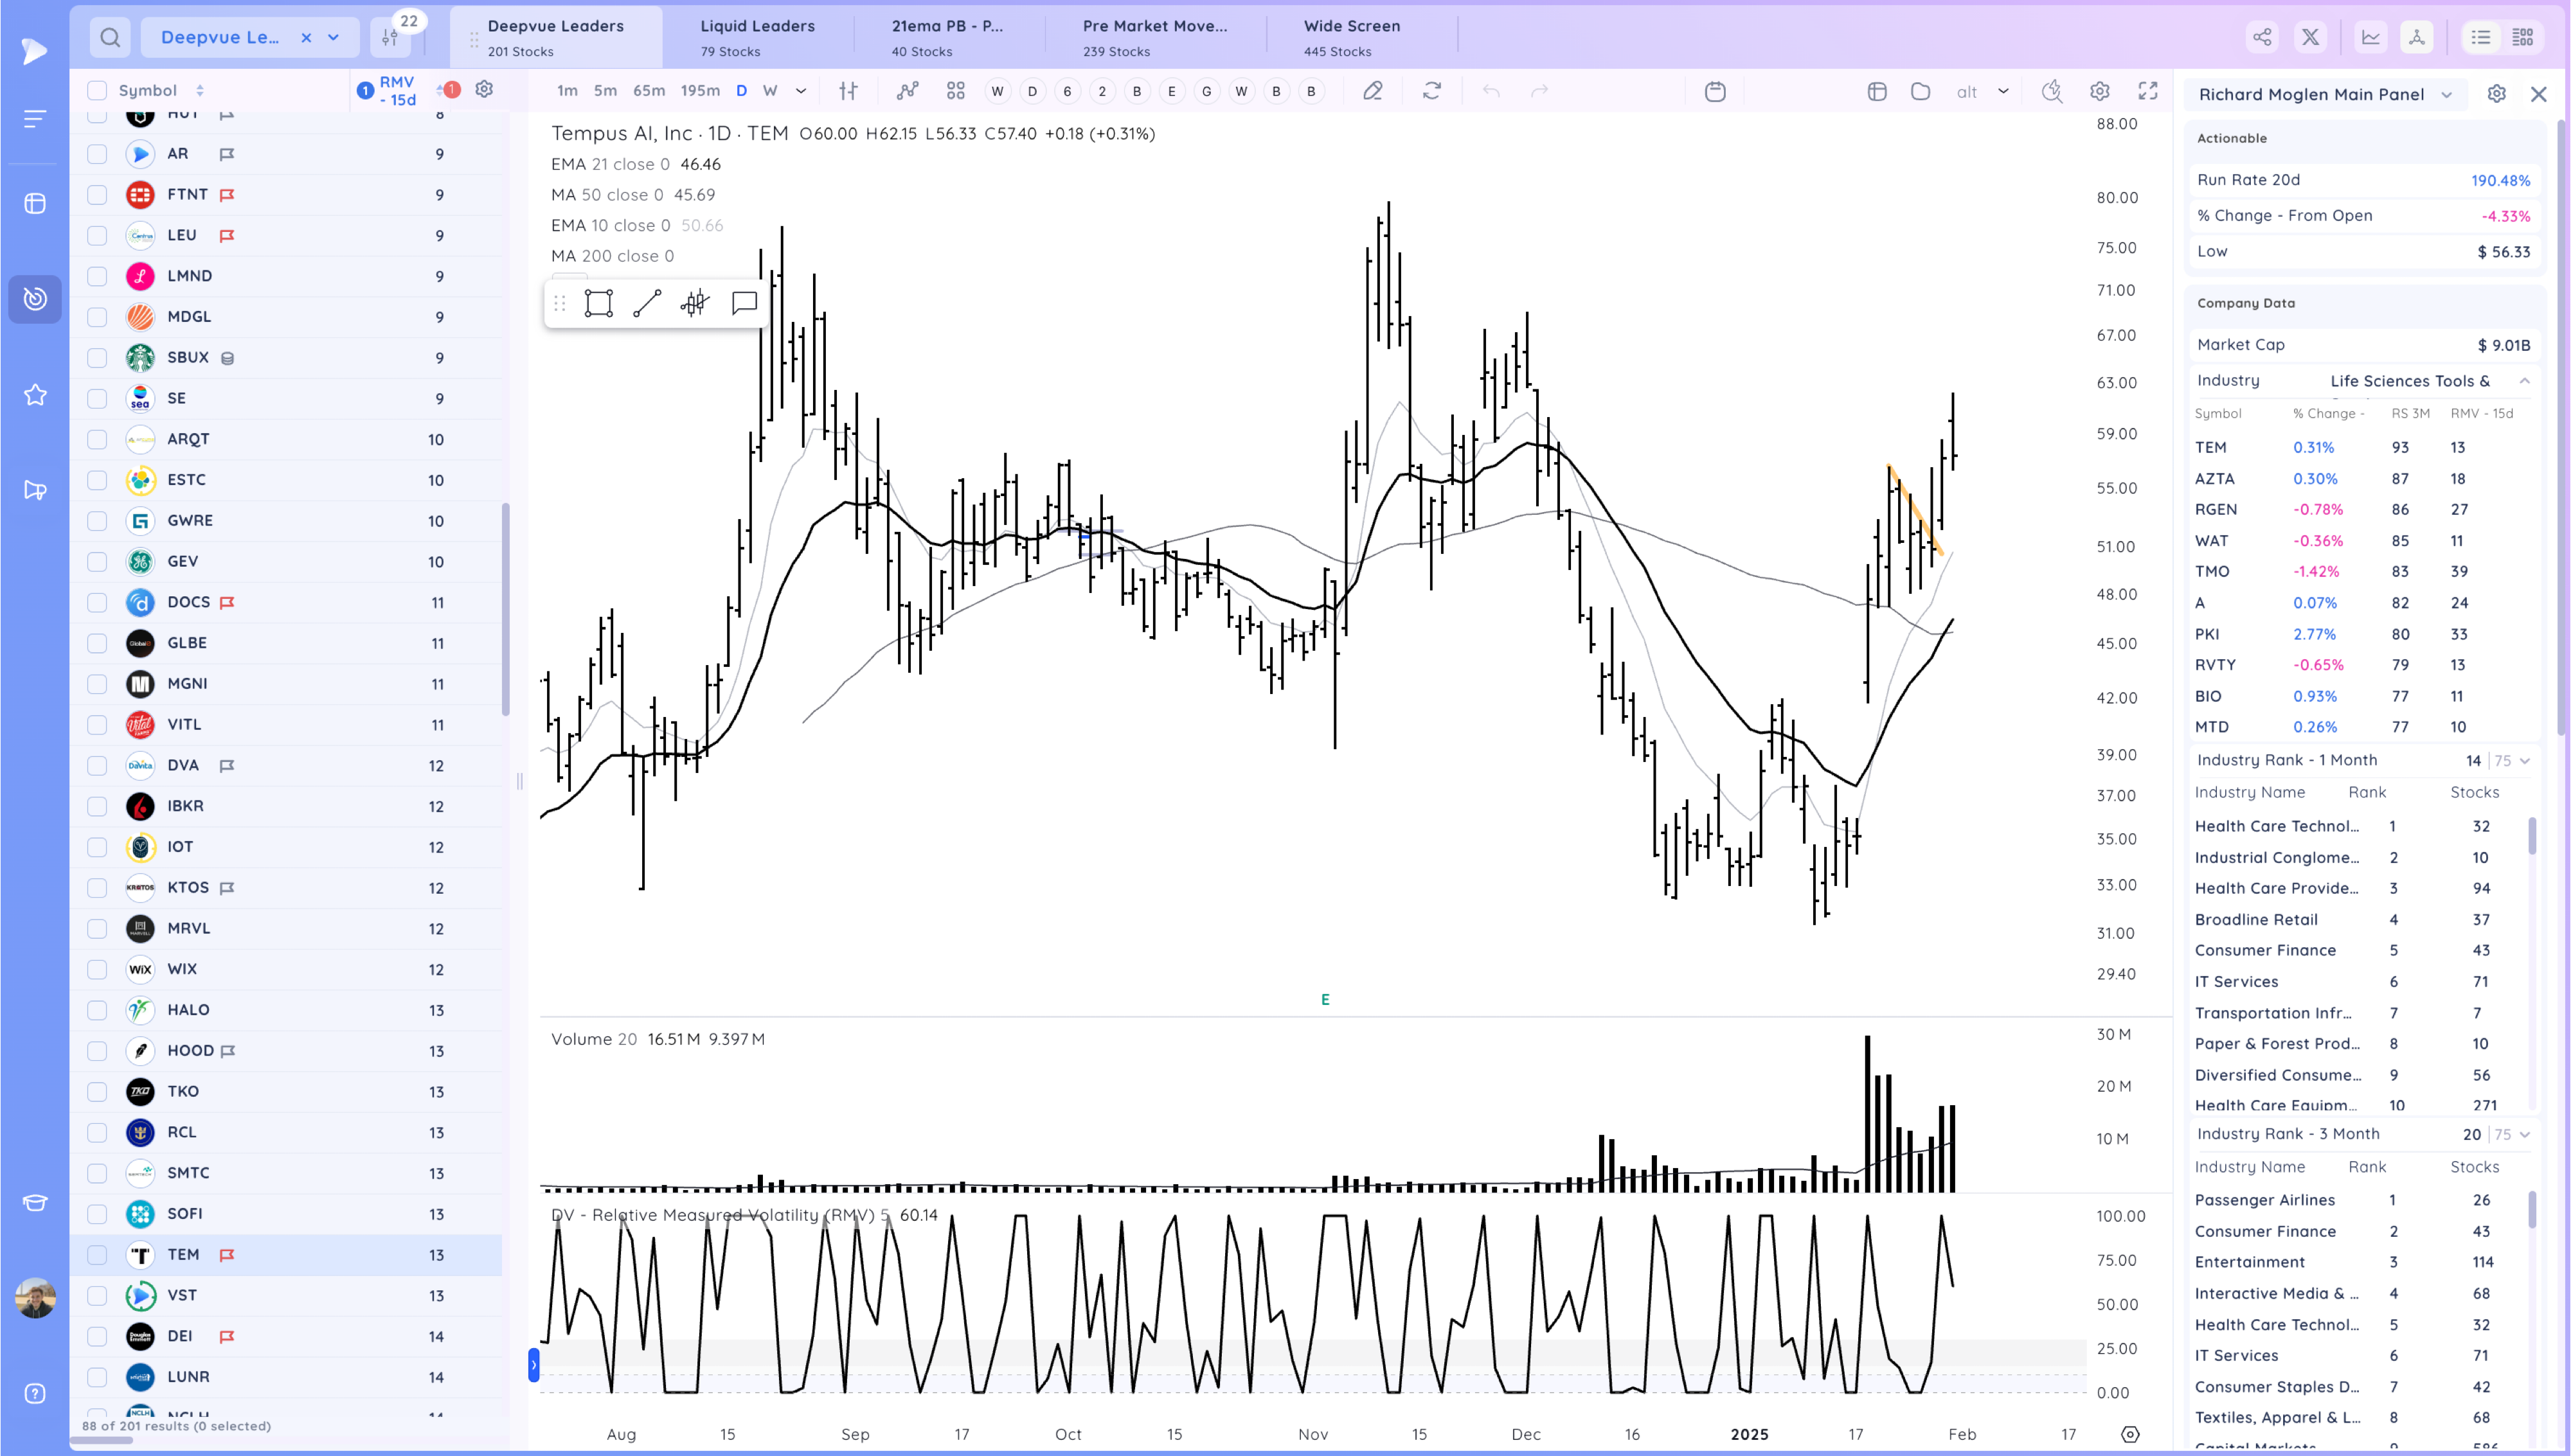Check the HOOD row checkbox

[x=97, y=1051]
